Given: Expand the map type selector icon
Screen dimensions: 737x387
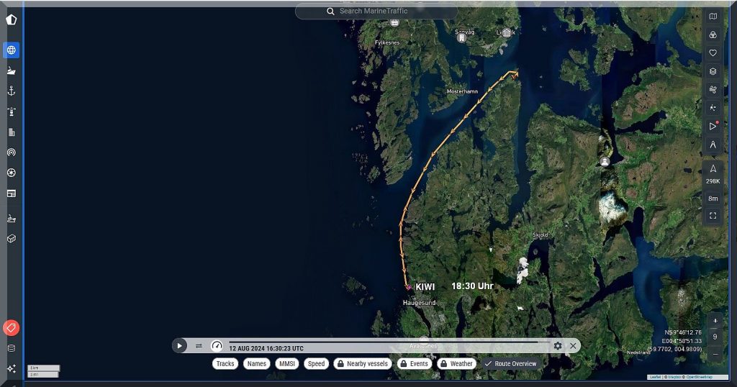Looking at the screenshot, I should [713, 17].
